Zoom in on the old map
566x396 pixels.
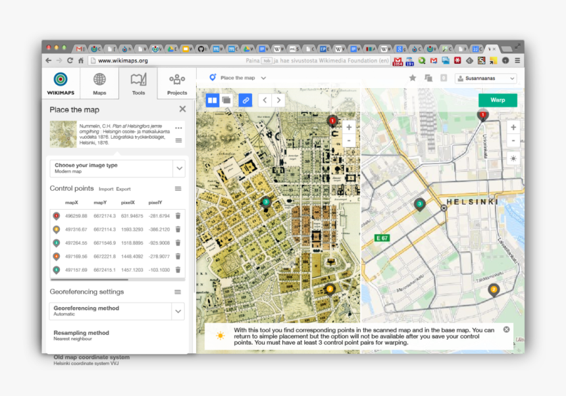click(x=349, y=128)
